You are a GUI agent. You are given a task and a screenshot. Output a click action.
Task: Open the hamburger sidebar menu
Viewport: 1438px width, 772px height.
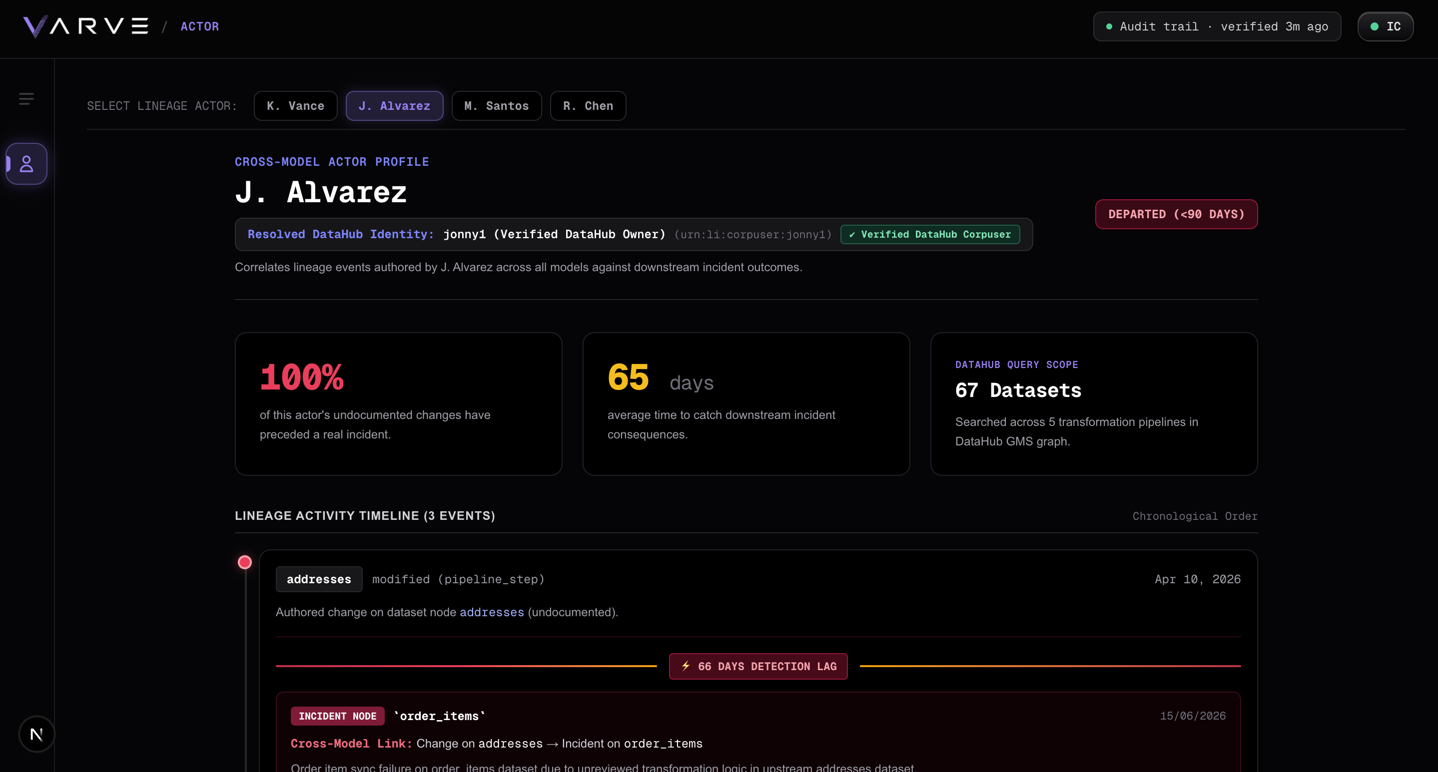pos(26,99)
